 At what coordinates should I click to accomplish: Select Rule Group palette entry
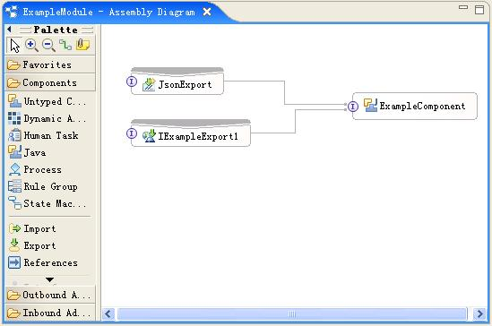tap(43, 186)
